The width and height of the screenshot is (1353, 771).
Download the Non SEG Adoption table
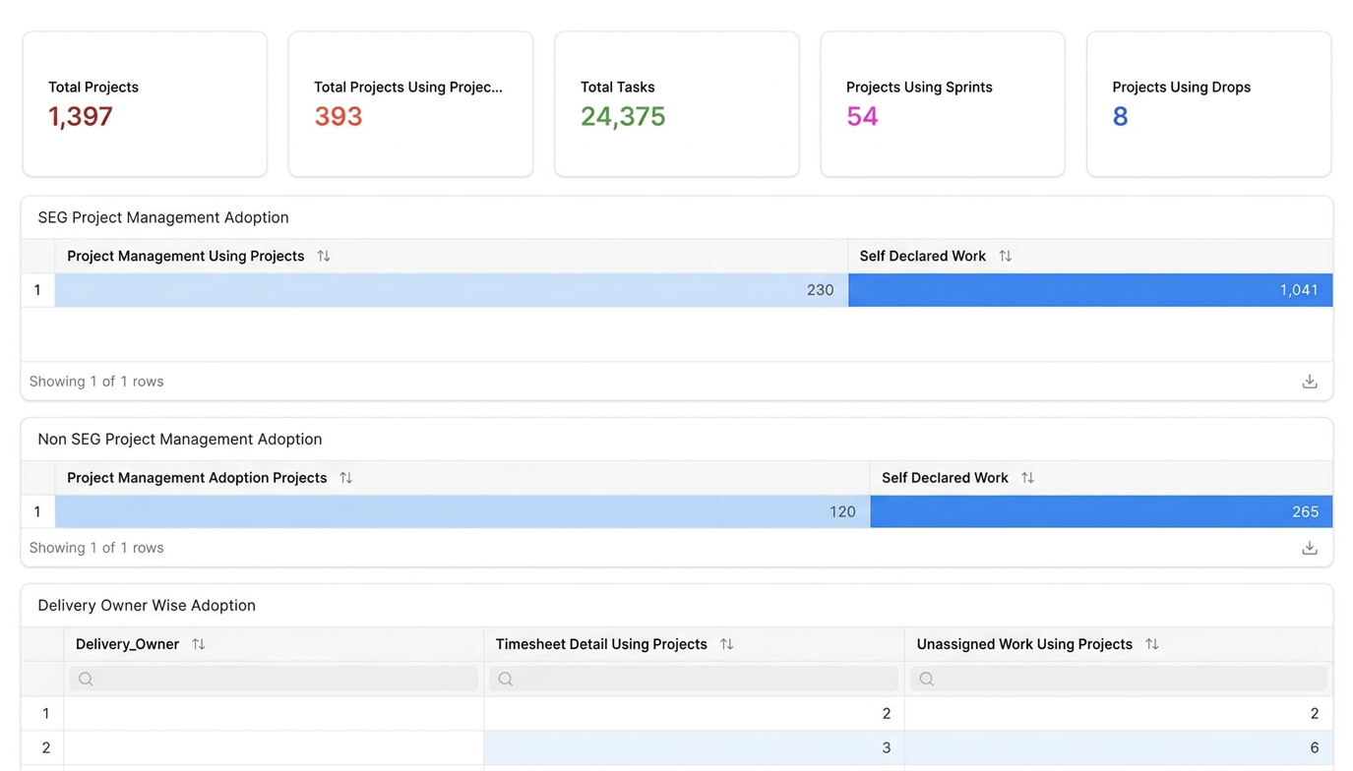(1310, 548)
